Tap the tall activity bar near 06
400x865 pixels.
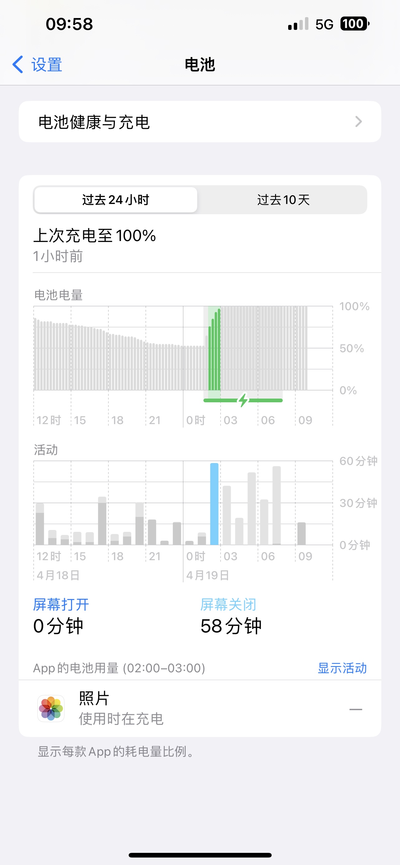[276, 505]
